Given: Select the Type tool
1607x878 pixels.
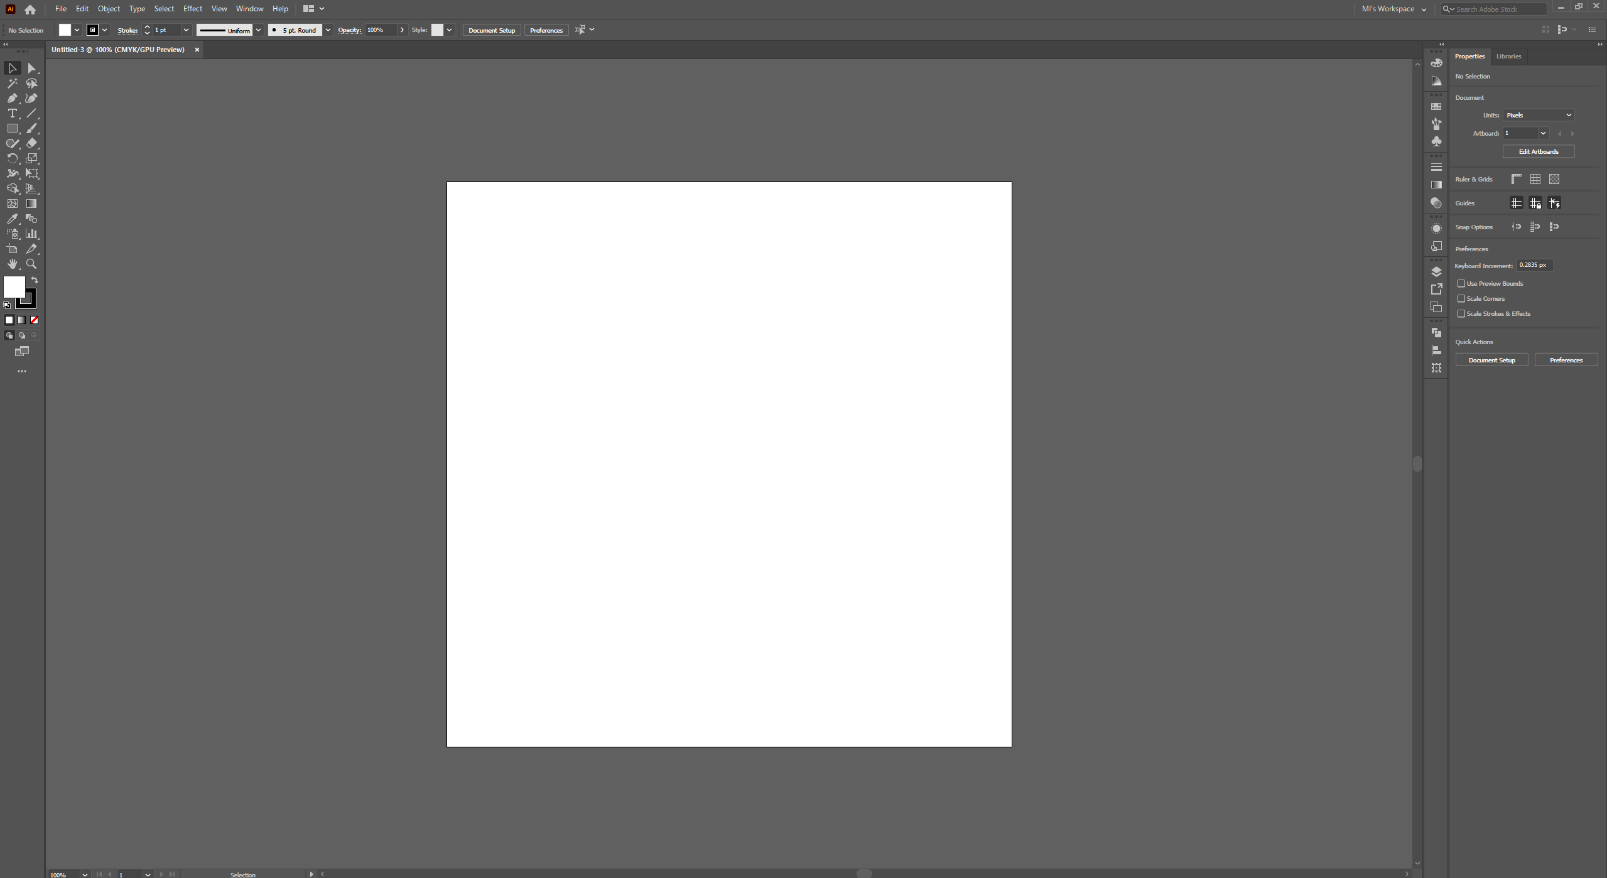Looking at the screenshot, I should pyautogui.click(x=12, y=114).
